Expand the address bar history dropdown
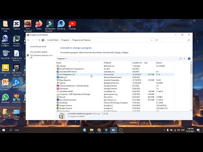 click(x=152, y=40)
